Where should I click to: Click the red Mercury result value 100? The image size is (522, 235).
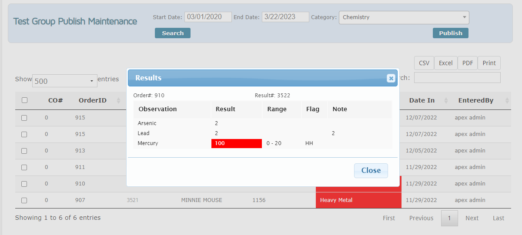click(x=237, y=143)
